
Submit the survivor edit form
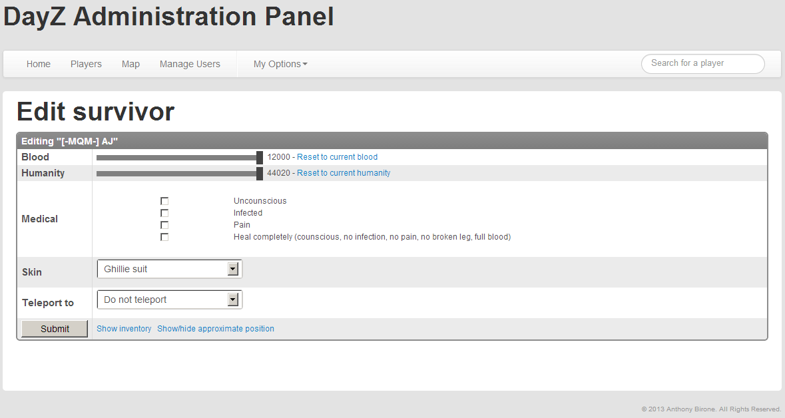55,329
